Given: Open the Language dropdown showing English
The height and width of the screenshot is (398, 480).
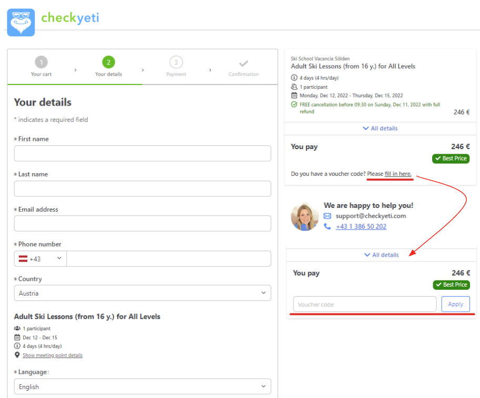Looking at the screenshot, I should point(142,386).
